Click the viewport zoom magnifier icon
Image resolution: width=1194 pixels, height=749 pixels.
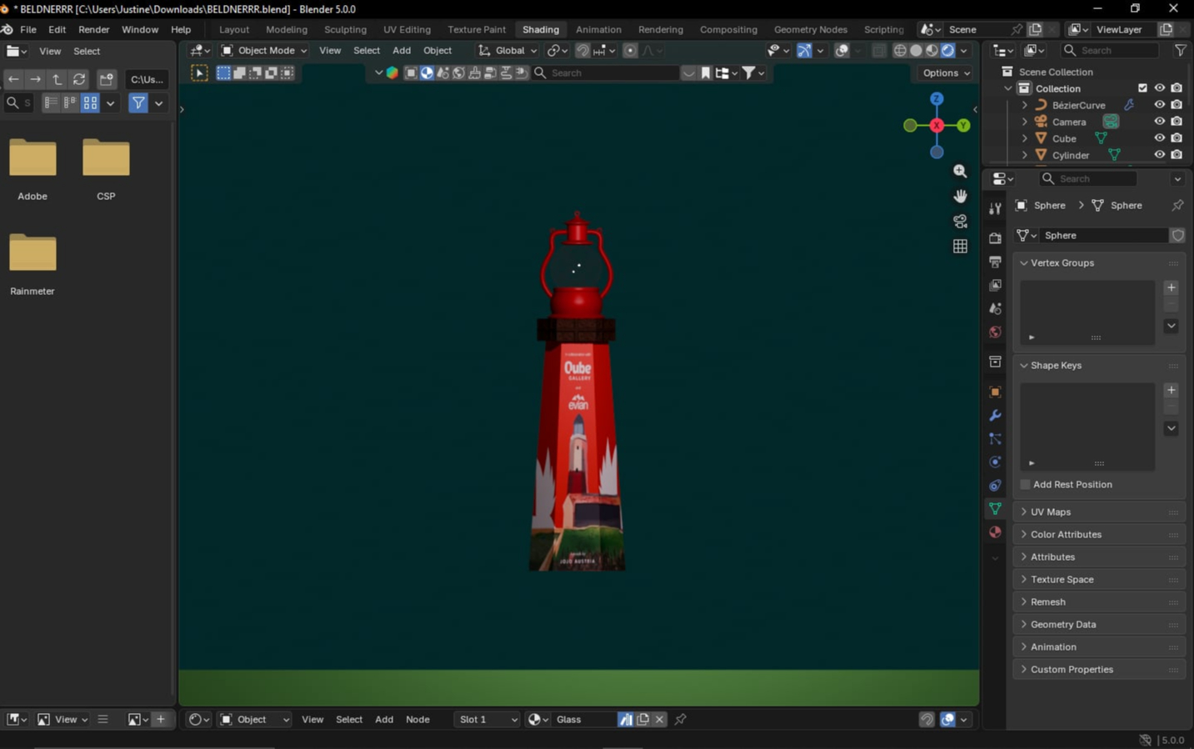[x=960, y=171]
